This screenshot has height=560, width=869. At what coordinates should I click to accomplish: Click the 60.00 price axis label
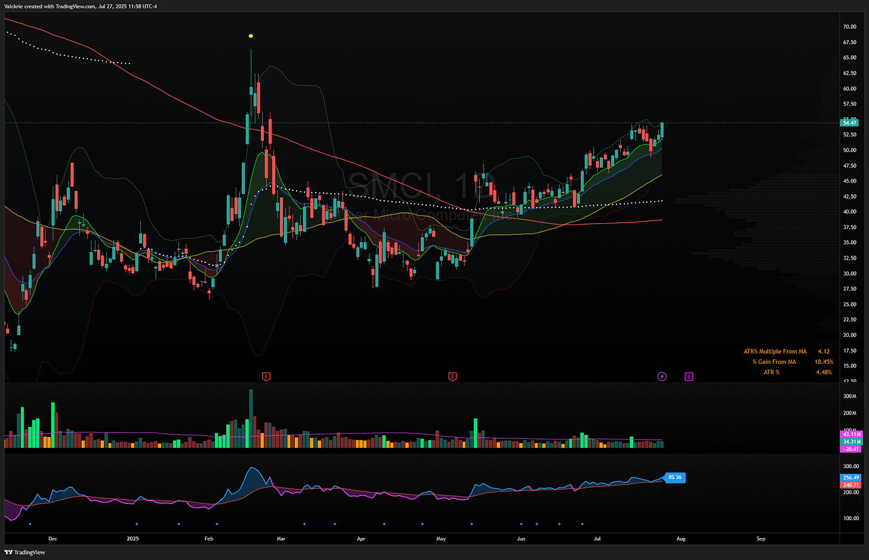click(x=850, y=88)
